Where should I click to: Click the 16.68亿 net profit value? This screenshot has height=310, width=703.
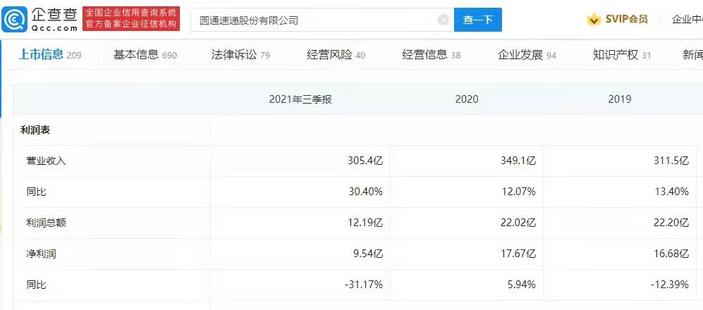coord(671,254)
